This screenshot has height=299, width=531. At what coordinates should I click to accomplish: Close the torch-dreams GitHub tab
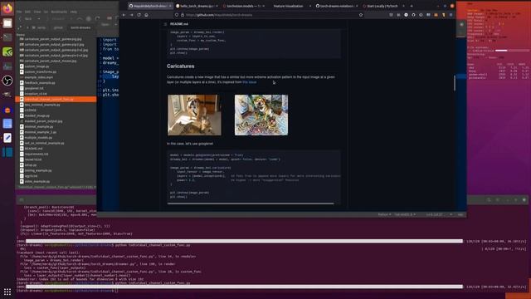coord(170,6)
